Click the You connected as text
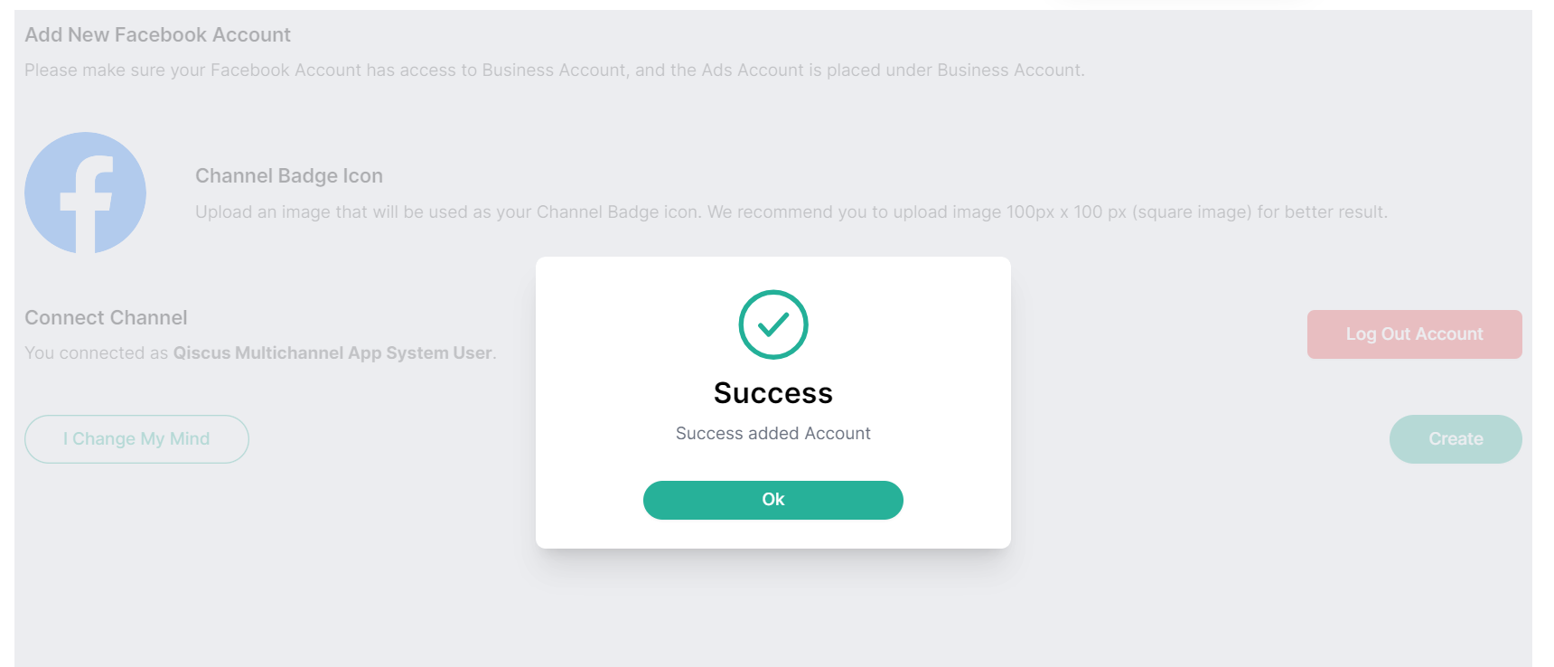Image resolution: width=1554 pixels, height=667 pixels. point(97,353)
